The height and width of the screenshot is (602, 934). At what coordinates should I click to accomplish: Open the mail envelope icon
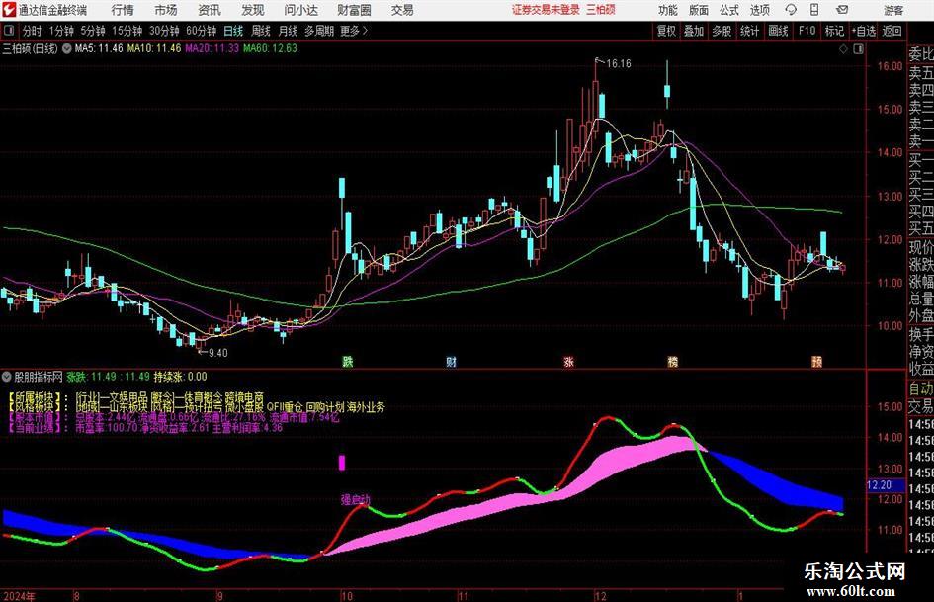pyautogui.click(x=842, y=10)
